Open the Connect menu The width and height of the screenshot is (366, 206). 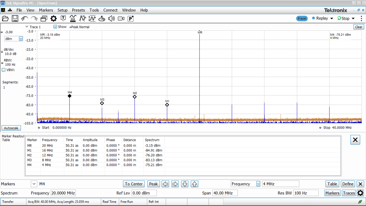click(110, 10)
